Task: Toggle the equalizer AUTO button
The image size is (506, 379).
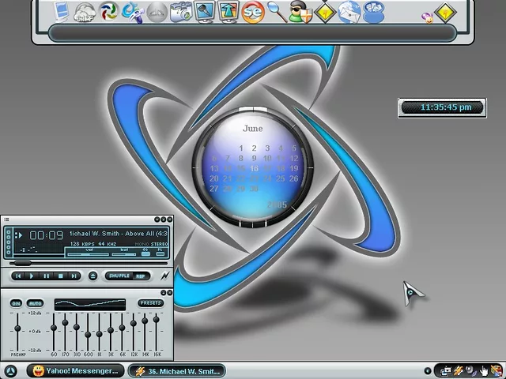Action: (x=35, y=303)
